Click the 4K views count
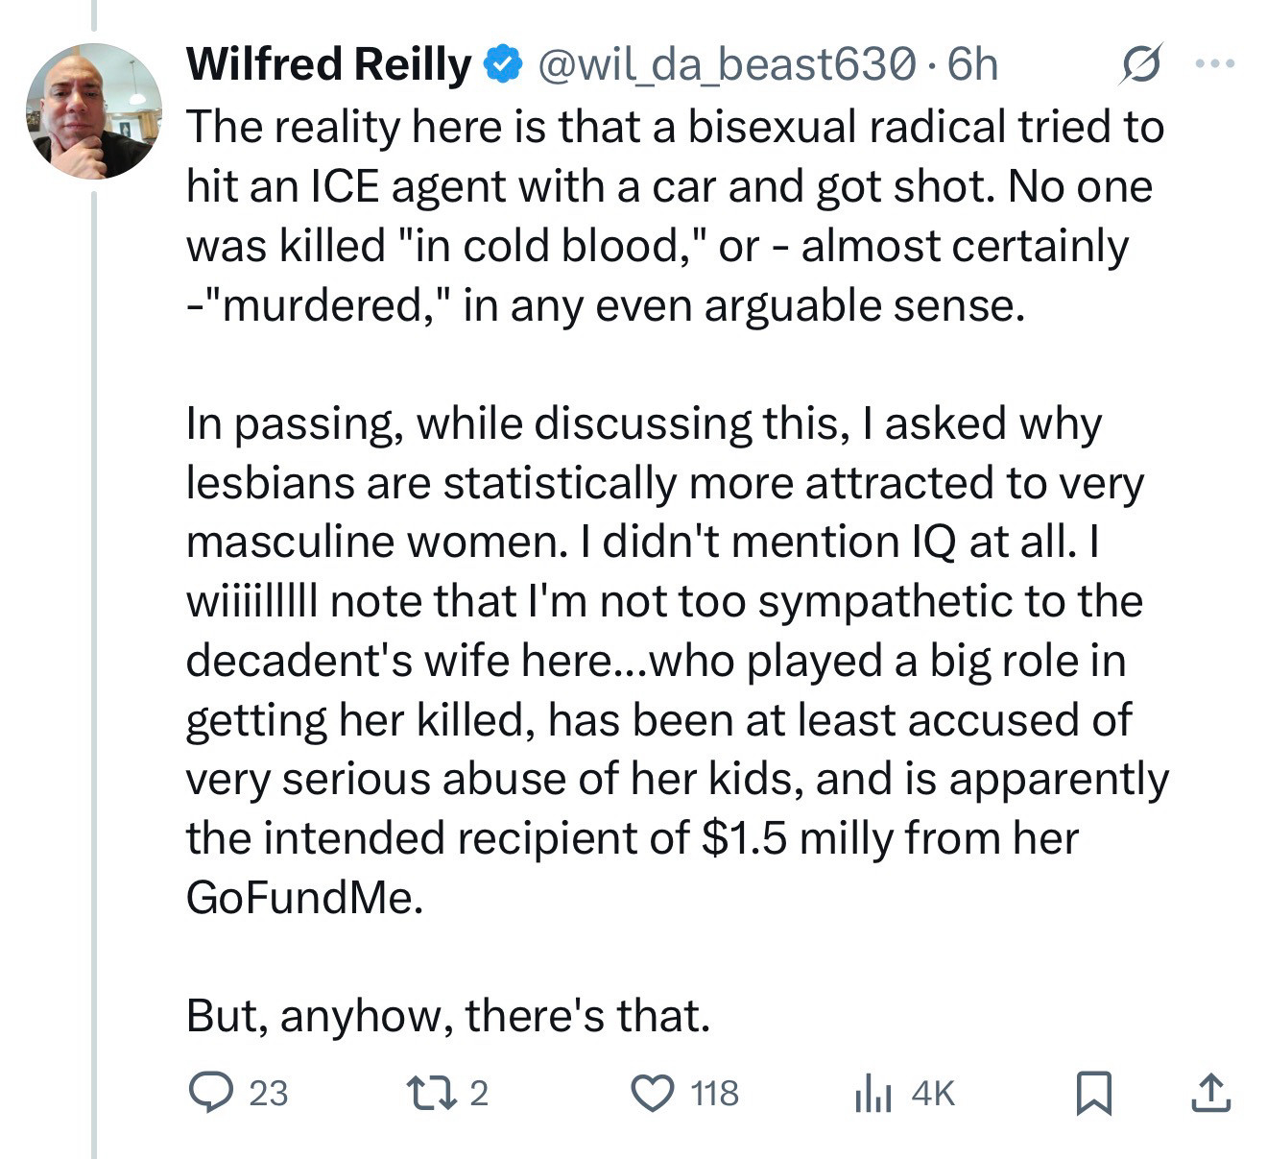The width and height of the screenshot is (1267, 1159). 933,1093
